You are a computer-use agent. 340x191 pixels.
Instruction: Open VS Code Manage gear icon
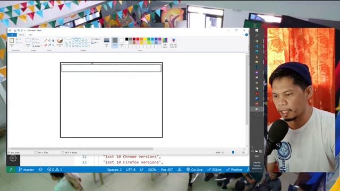click(x=13, y=159)
